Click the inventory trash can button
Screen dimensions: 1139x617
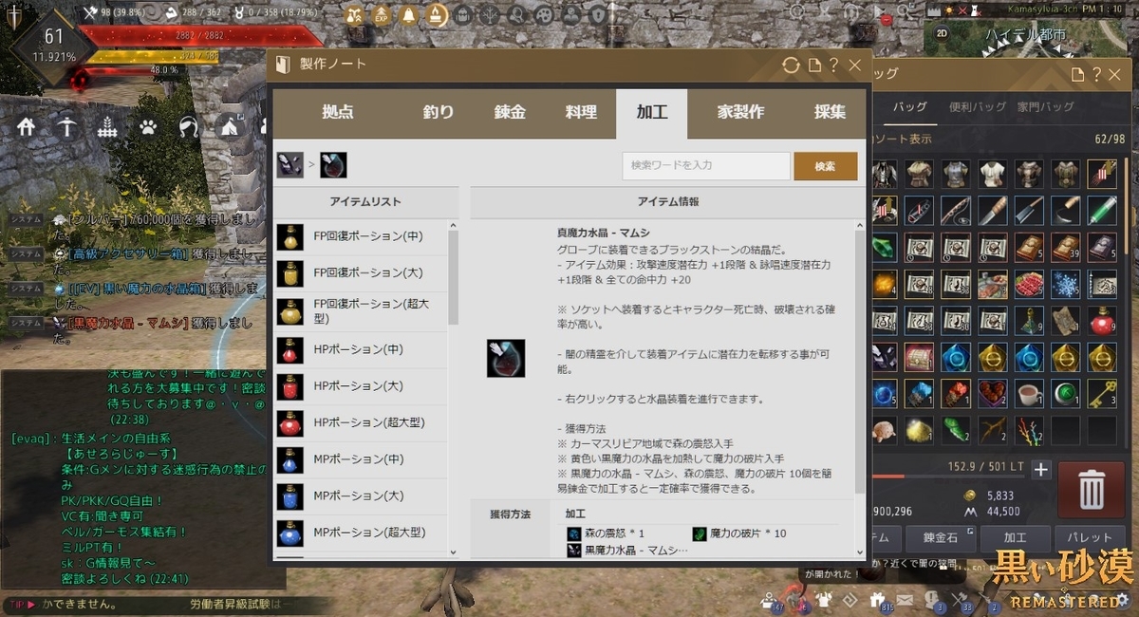[1092, 490]
